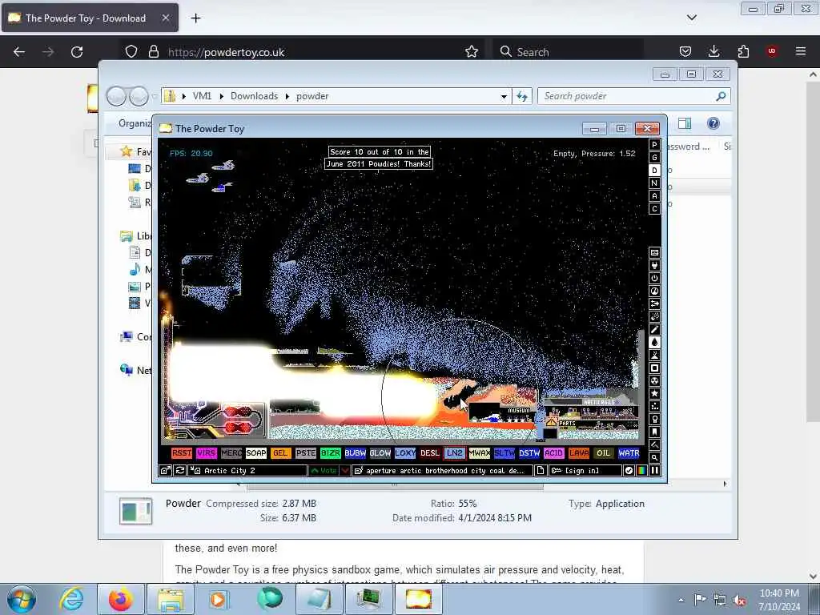Reload the current simulation
The height and width of the screenshot is (615, 820).
tap(180, 471)
